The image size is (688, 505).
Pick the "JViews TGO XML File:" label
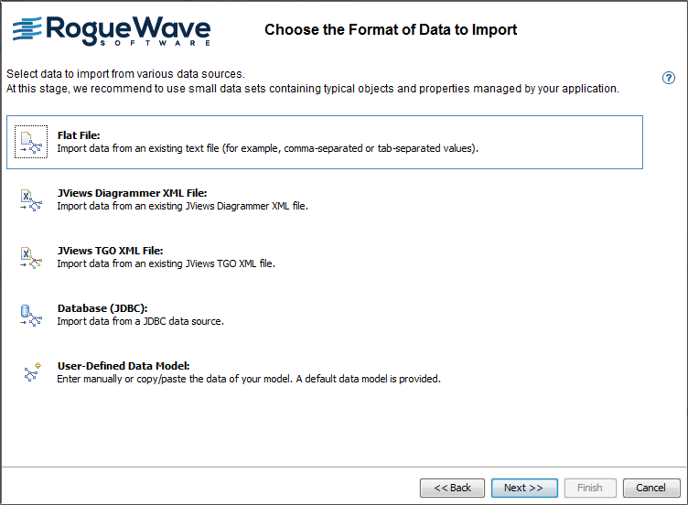coord(110,251)
